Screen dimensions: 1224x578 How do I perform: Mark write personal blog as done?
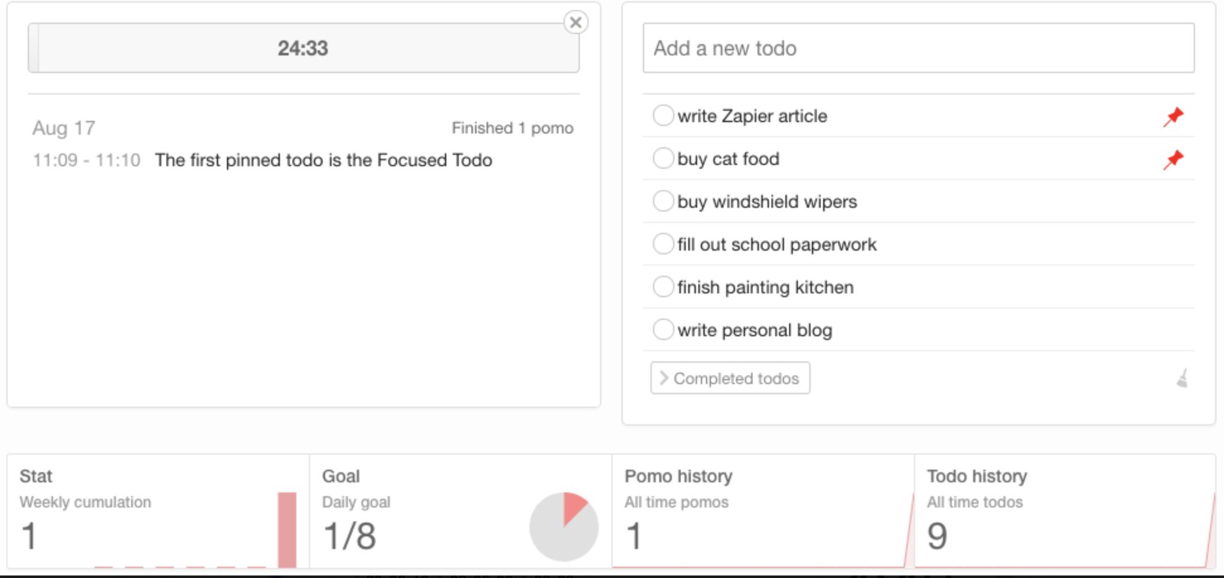click(663, 329)
